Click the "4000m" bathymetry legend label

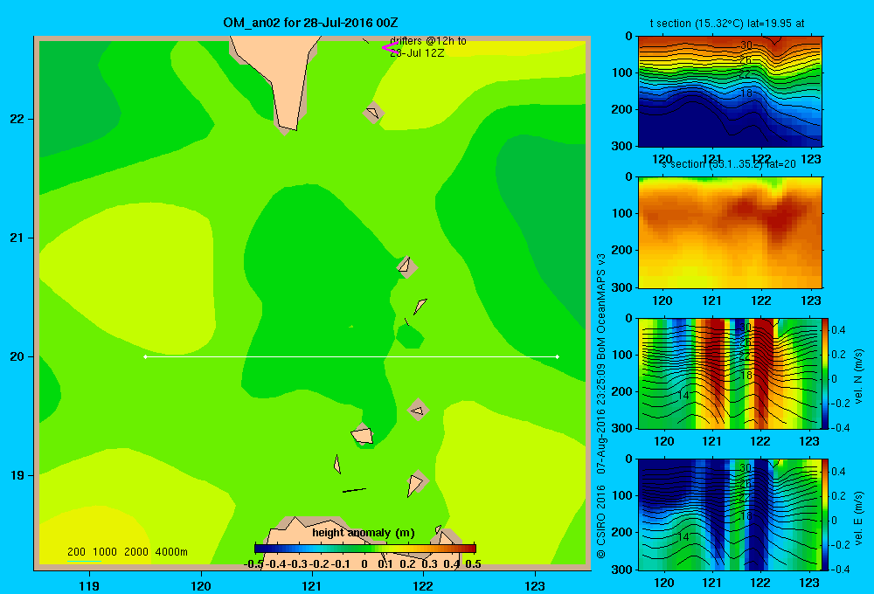click(x=171, y=552)
